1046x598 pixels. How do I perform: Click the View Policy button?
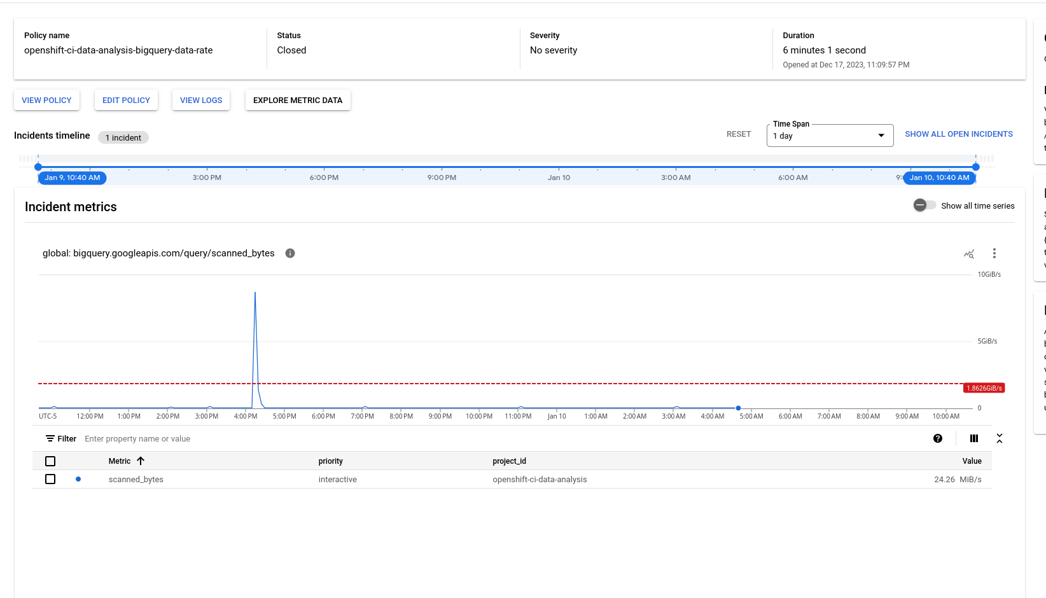pyautogui.click(x=46, y=101)
